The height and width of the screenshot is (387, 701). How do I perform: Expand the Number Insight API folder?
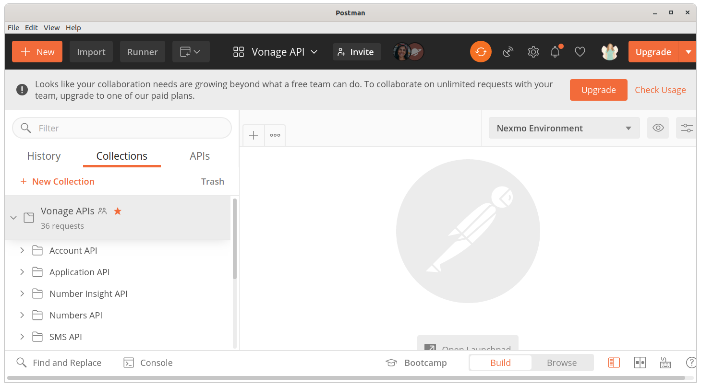coord(22,293)
